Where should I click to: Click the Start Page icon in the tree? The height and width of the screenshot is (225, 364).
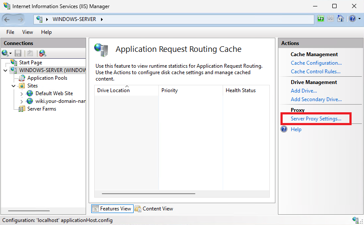(x=14, y=62)
